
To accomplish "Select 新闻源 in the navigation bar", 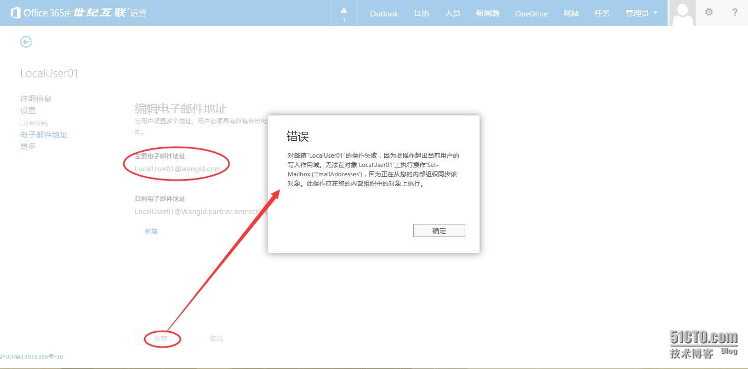I will 487,13.
